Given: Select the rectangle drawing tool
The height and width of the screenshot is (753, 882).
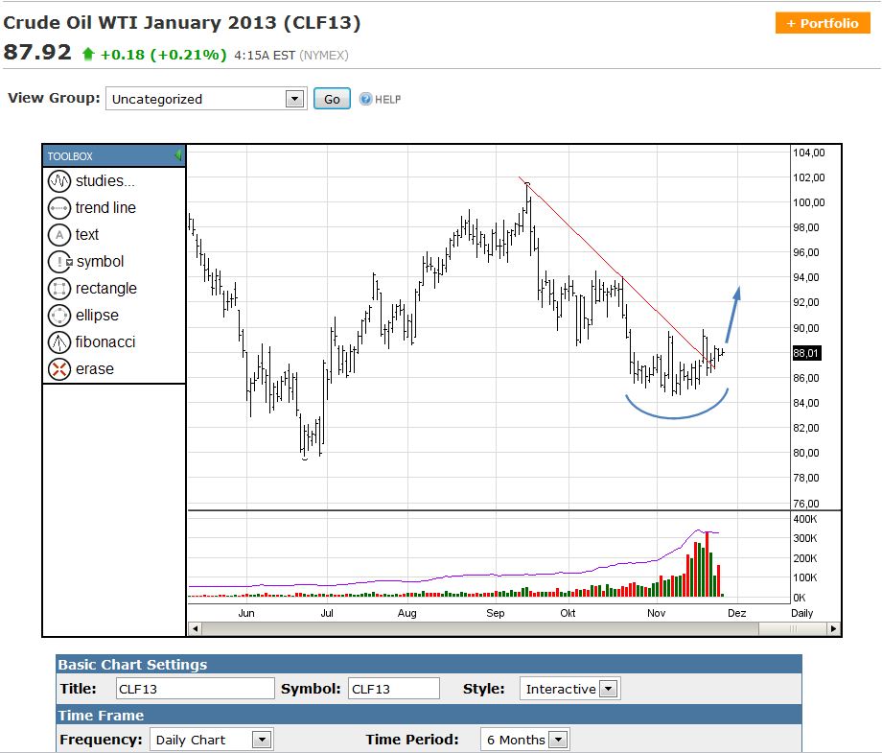Looking at the screenshot, I should click(93, 288).
